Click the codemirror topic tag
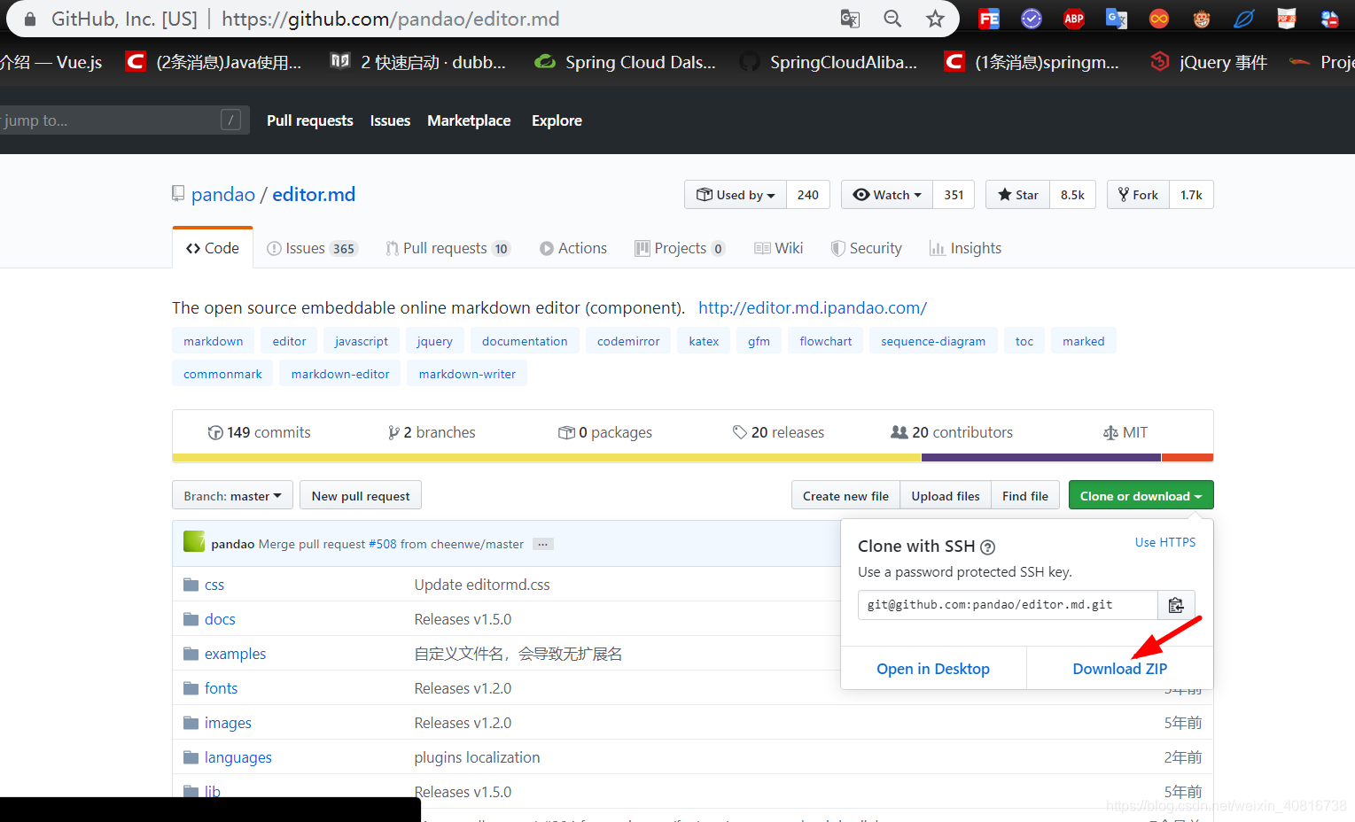 coord(628,341)
